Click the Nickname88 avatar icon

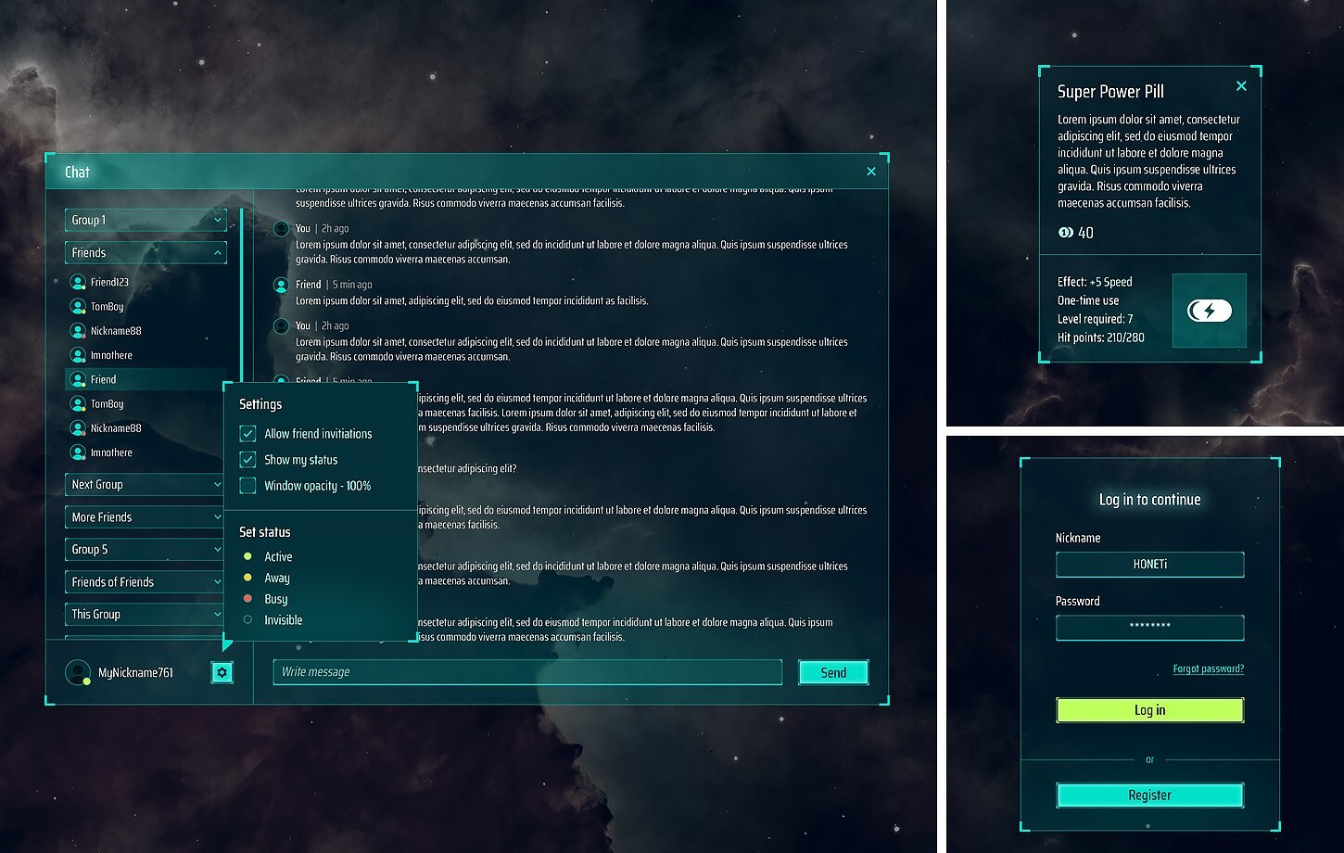click(78, 330)
